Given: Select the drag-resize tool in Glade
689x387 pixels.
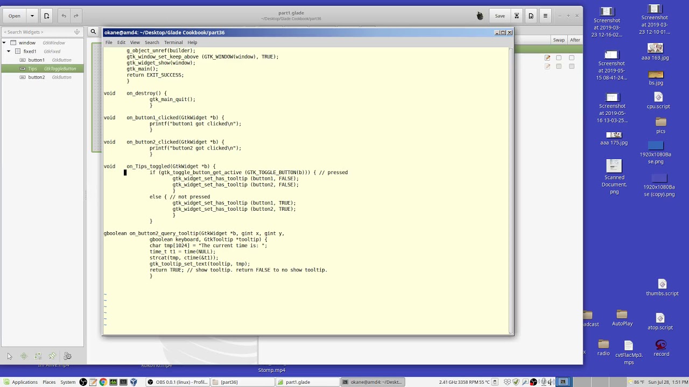Looking at the screenshot, I should 24,356.
